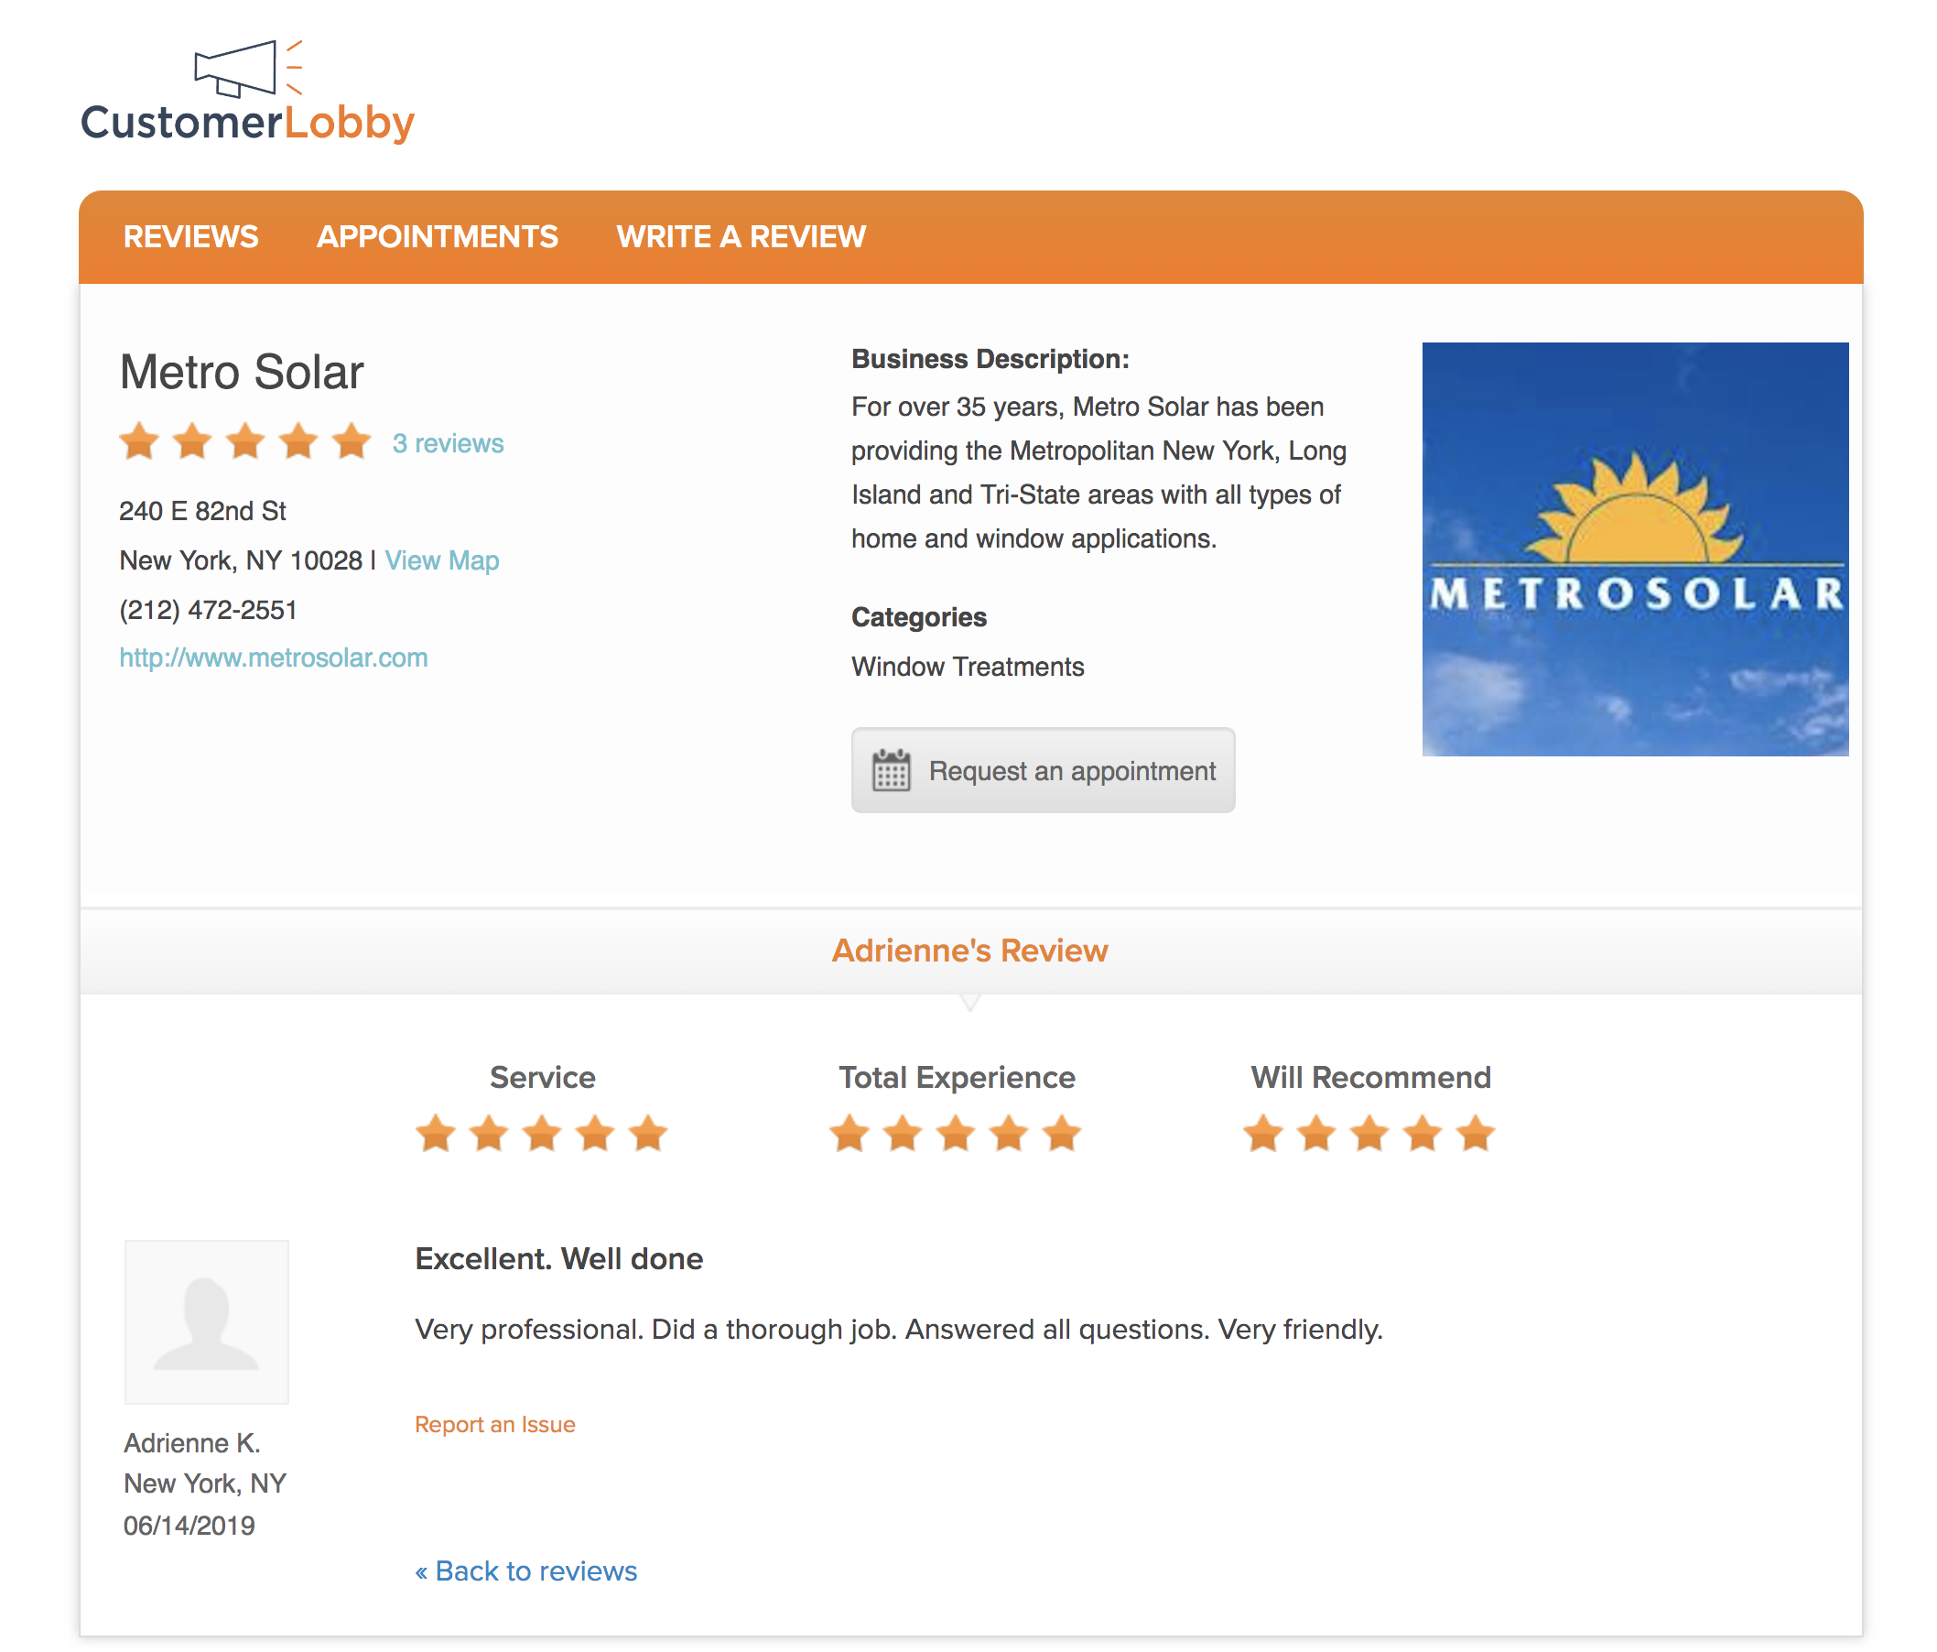Open the Report an Issue link
Screen dimensions: 1937x1652
(494, 1424)
